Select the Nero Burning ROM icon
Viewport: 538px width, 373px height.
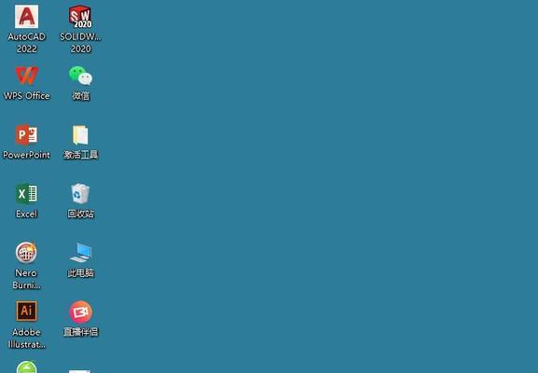point(26,253)
